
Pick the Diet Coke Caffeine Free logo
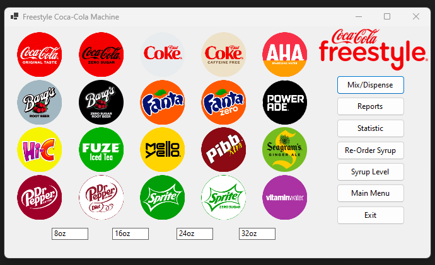224,54
